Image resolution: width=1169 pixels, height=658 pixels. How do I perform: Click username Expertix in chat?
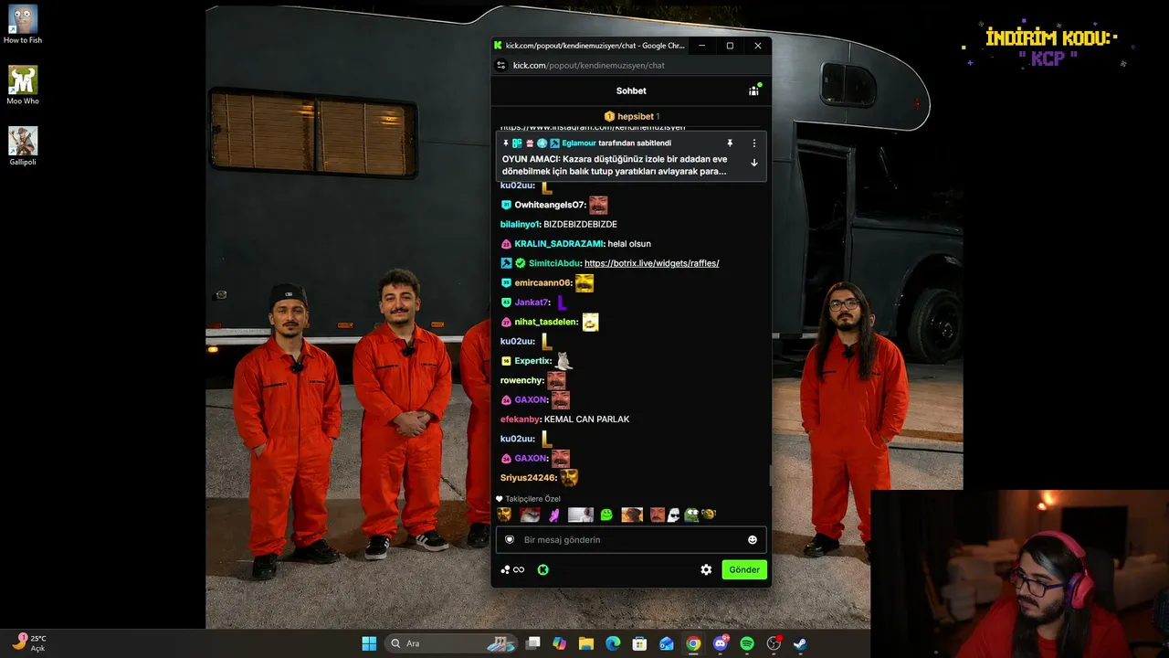[x=533, y=361]
